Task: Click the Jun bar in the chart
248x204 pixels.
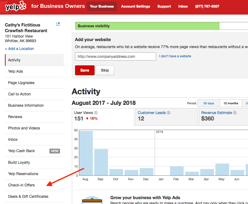Action: pyautogui.click(x=237, y=173)
